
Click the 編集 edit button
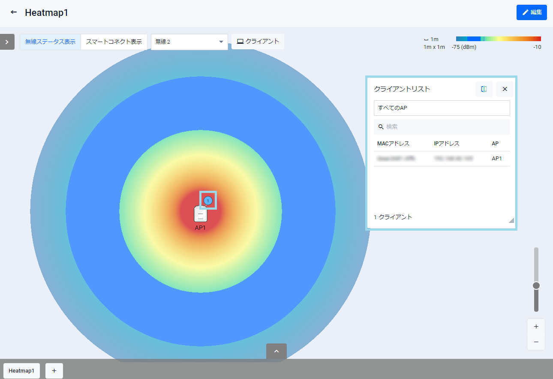tap(532, 12)
